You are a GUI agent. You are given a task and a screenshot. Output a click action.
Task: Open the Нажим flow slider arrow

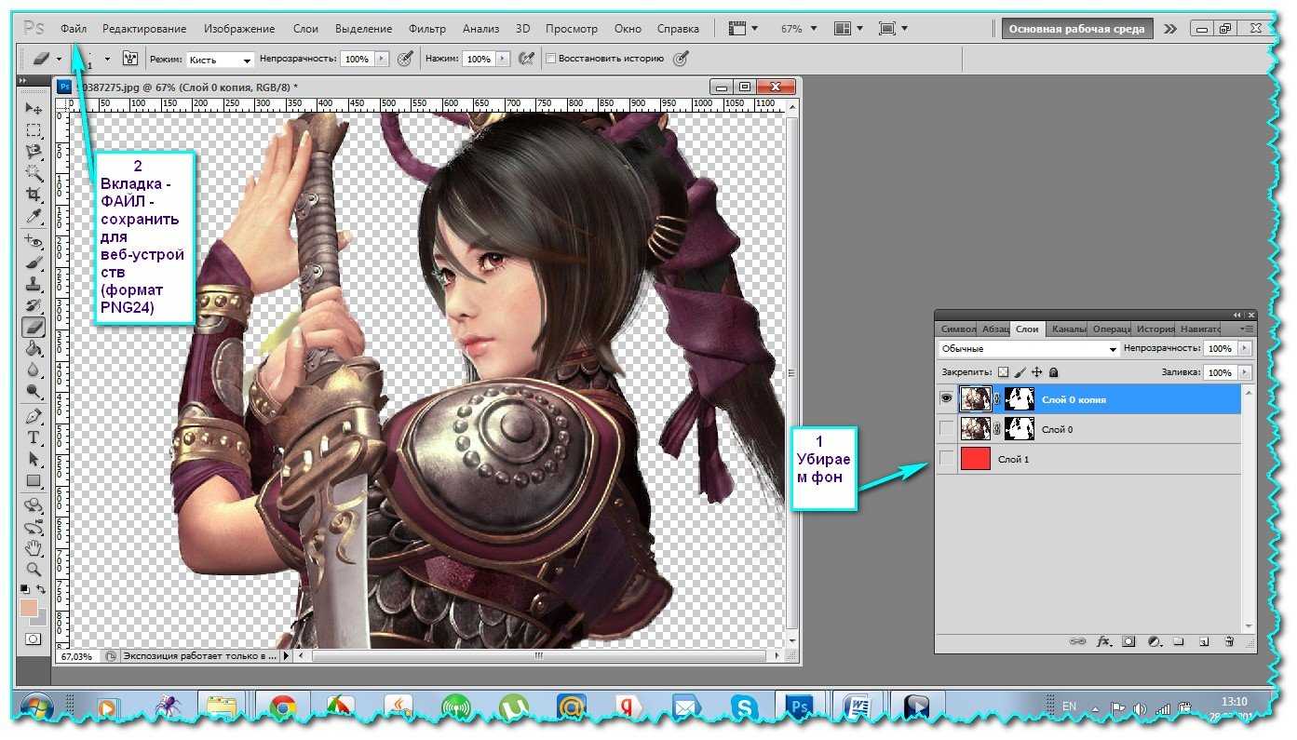(x=504, y=59)
